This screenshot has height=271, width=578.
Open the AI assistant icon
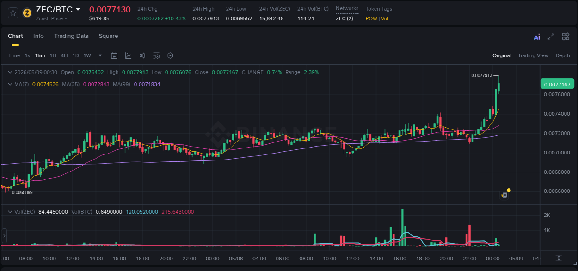tap(537, 37)
